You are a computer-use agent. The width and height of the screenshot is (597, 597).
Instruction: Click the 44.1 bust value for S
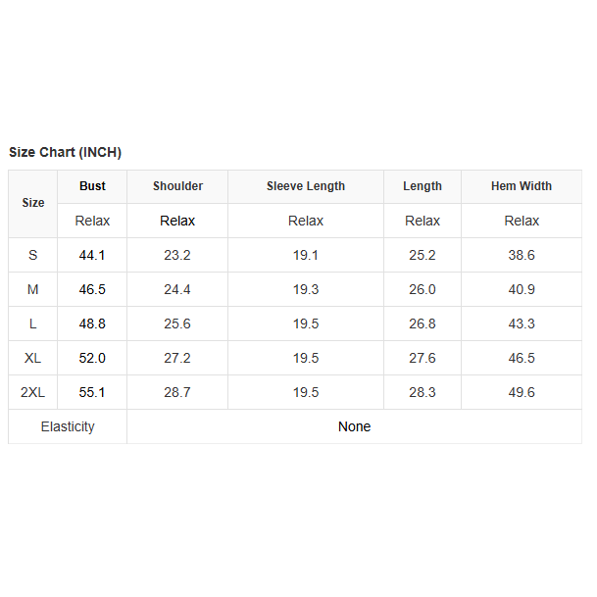click(92, 255)
